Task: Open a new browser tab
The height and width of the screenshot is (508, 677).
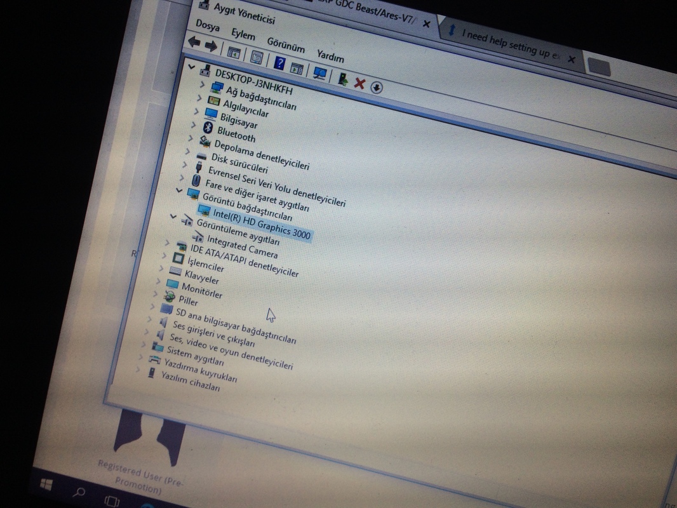Action: click(x=600, y=67)
